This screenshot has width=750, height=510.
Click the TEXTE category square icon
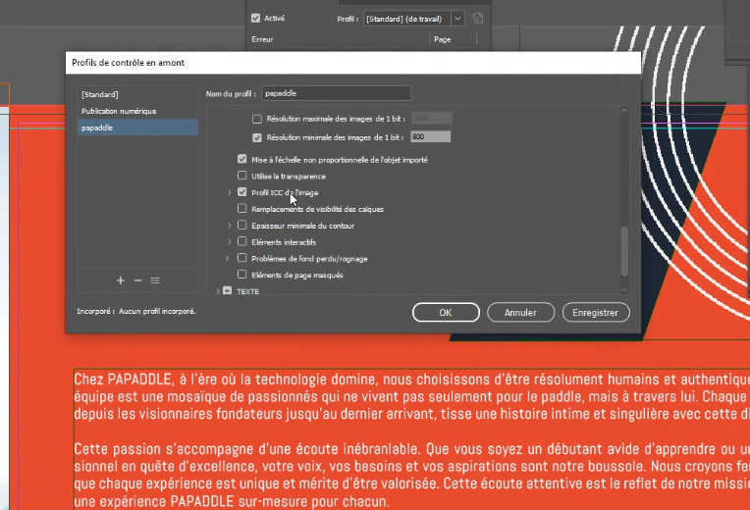(227, 291)
